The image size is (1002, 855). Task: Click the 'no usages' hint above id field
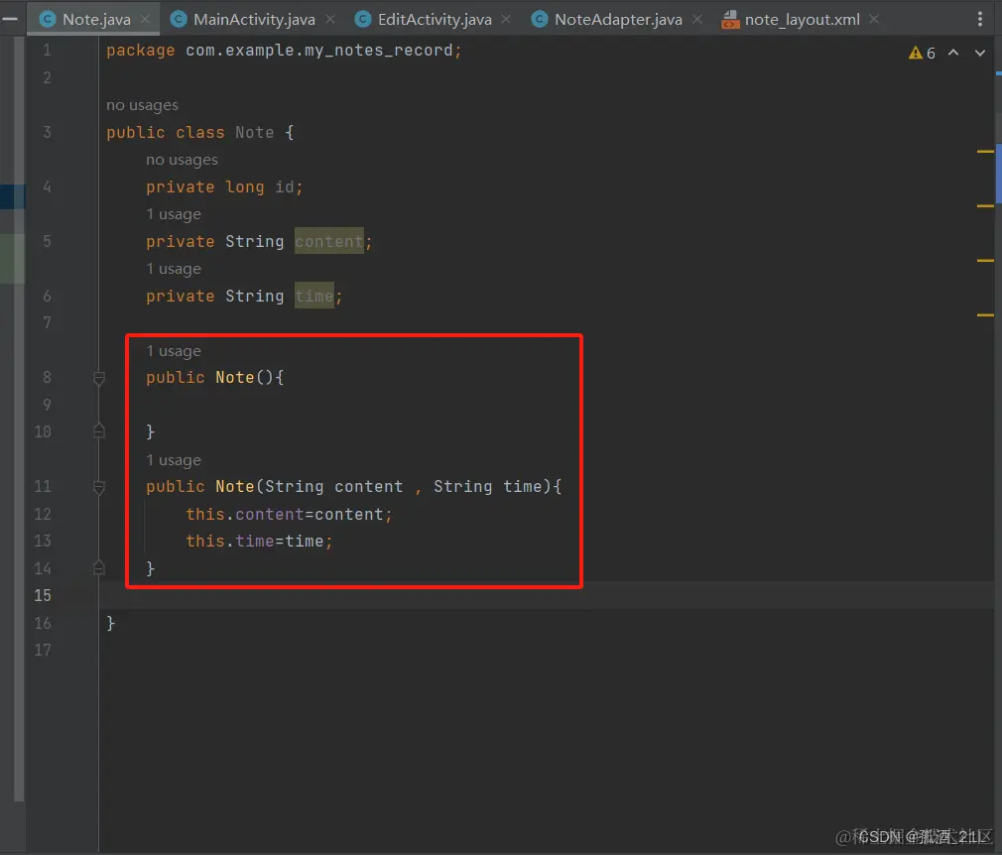click(182, 160)
